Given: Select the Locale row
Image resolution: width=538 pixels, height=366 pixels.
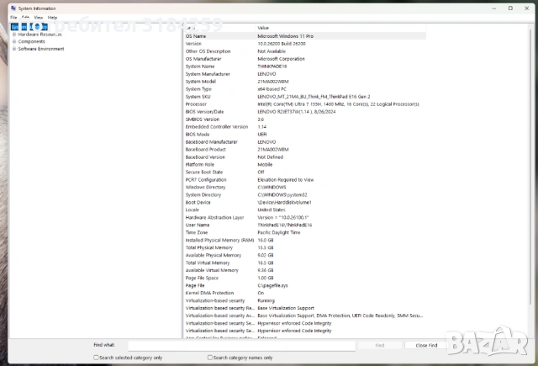Looking at the screenshot, I should click(304, 210).
